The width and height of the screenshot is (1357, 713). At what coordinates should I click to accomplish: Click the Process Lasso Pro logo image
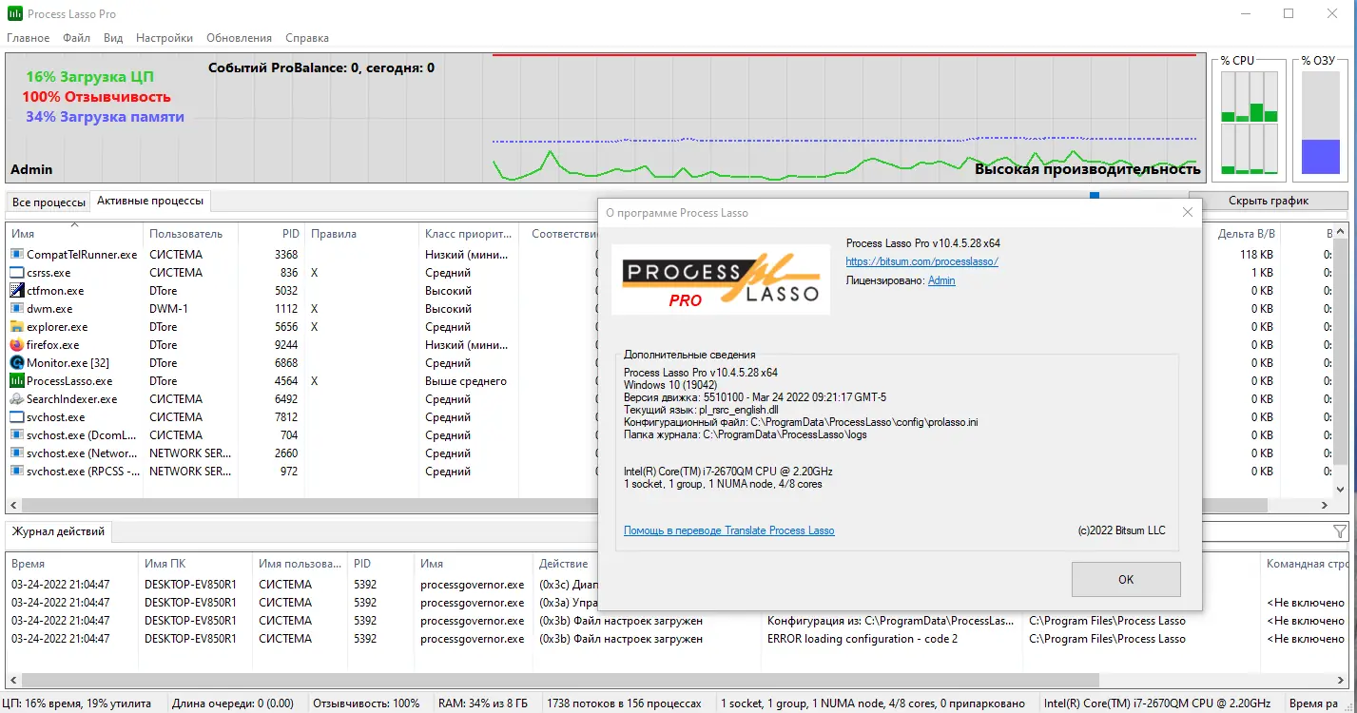coord(720,280)
